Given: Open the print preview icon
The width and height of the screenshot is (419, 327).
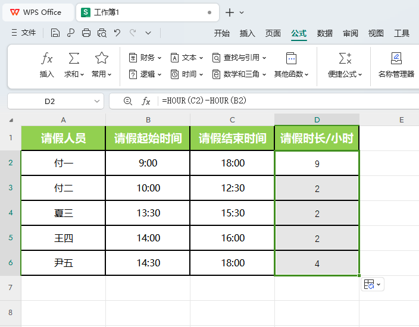Looking at the screenshot, I should tap(102, 33).
